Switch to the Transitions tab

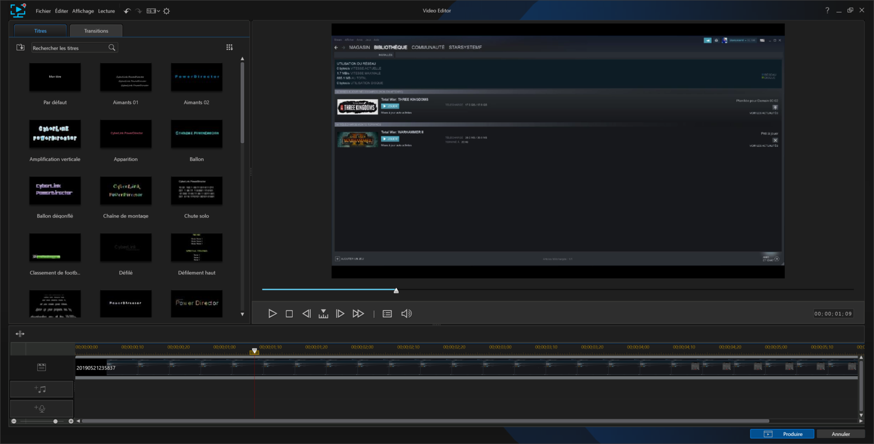tap(96, 31)
